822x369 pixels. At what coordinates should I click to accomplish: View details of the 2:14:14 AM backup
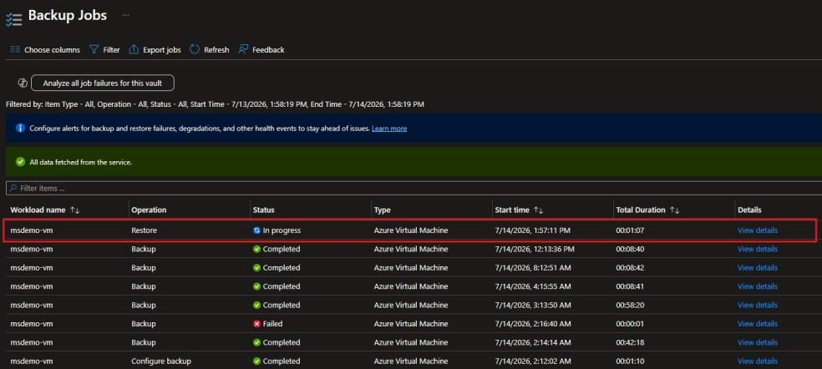[758, 343]
